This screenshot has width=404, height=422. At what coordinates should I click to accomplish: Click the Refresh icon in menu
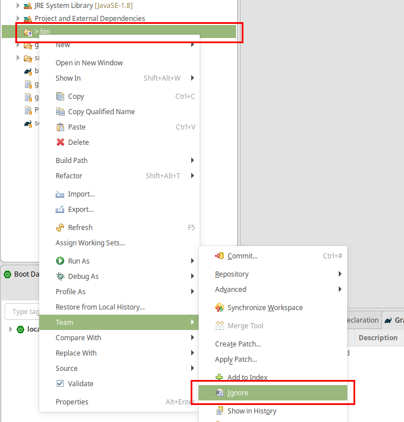[60, 228]
